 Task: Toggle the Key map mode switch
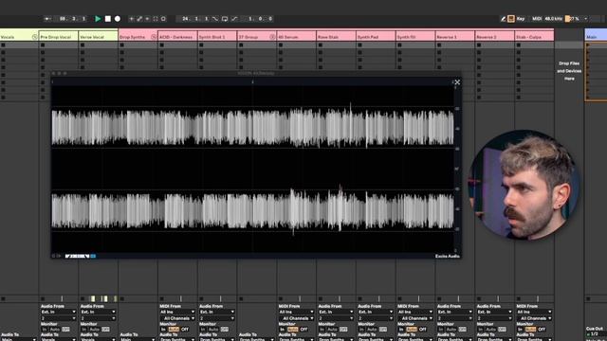click(x=521, y=19)
